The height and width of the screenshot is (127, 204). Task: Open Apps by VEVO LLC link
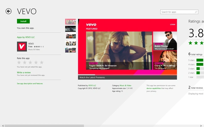click(x=26, y=37)
